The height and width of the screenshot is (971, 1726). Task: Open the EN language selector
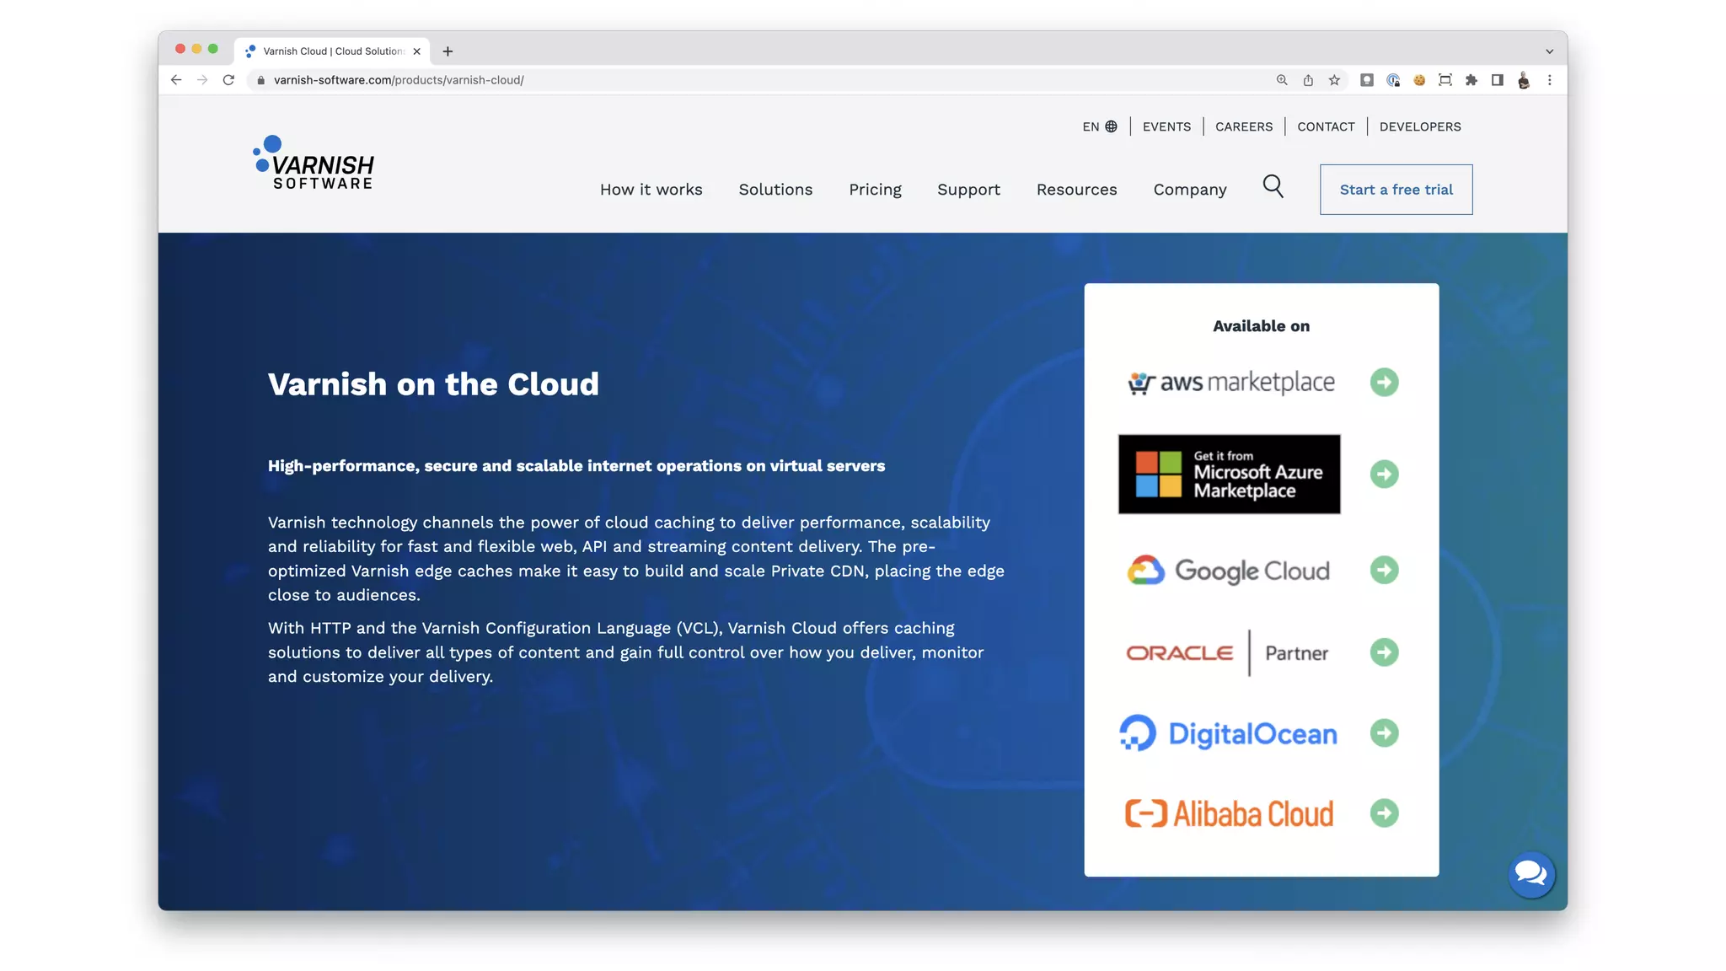click(x=1100, y=126)
